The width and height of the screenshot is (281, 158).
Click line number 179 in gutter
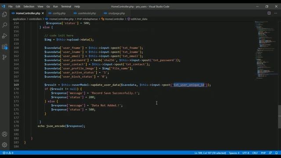[16, 126]
